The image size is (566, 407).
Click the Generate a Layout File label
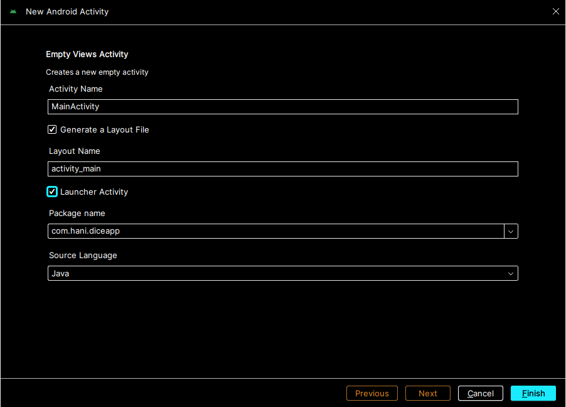coord(105,130)
